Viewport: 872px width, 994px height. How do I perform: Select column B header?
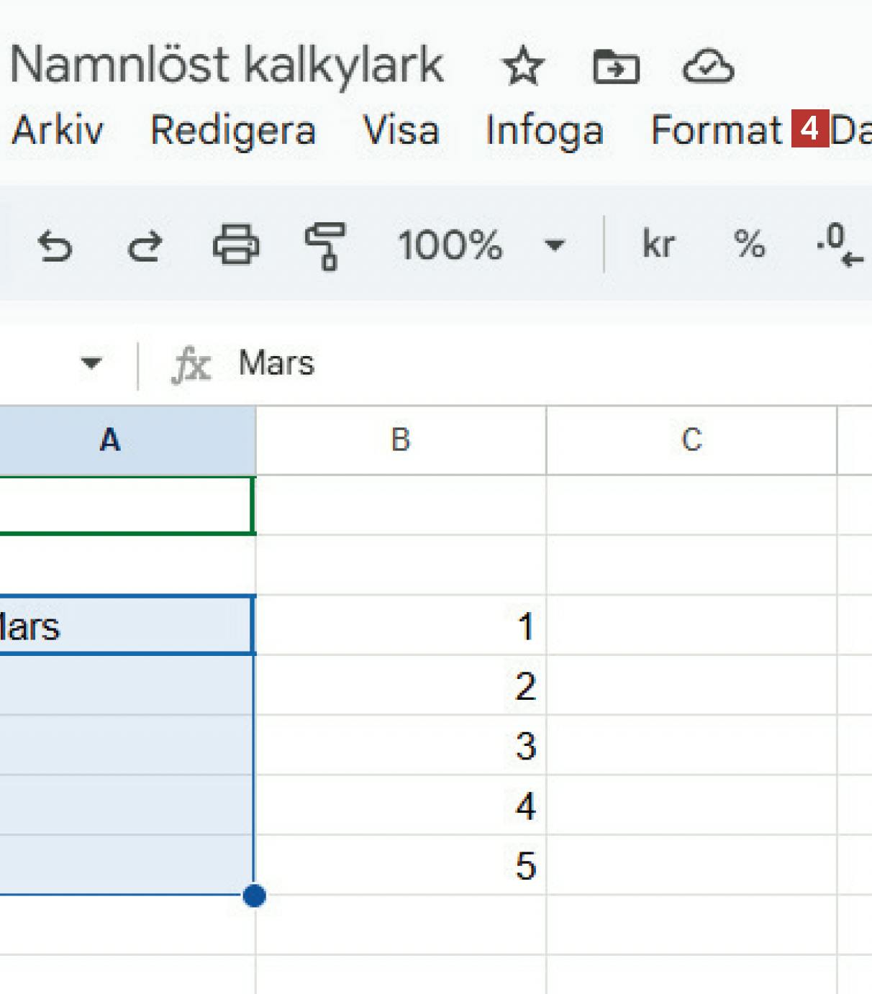tap(401, 439)
